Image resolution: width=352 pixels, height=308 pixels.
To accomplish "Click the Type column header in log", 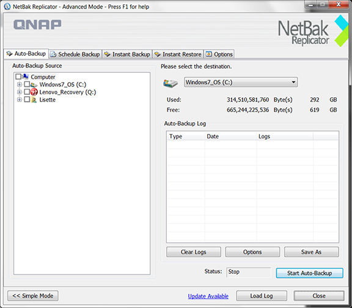I will pyautogui.click(x=186, y=137).
